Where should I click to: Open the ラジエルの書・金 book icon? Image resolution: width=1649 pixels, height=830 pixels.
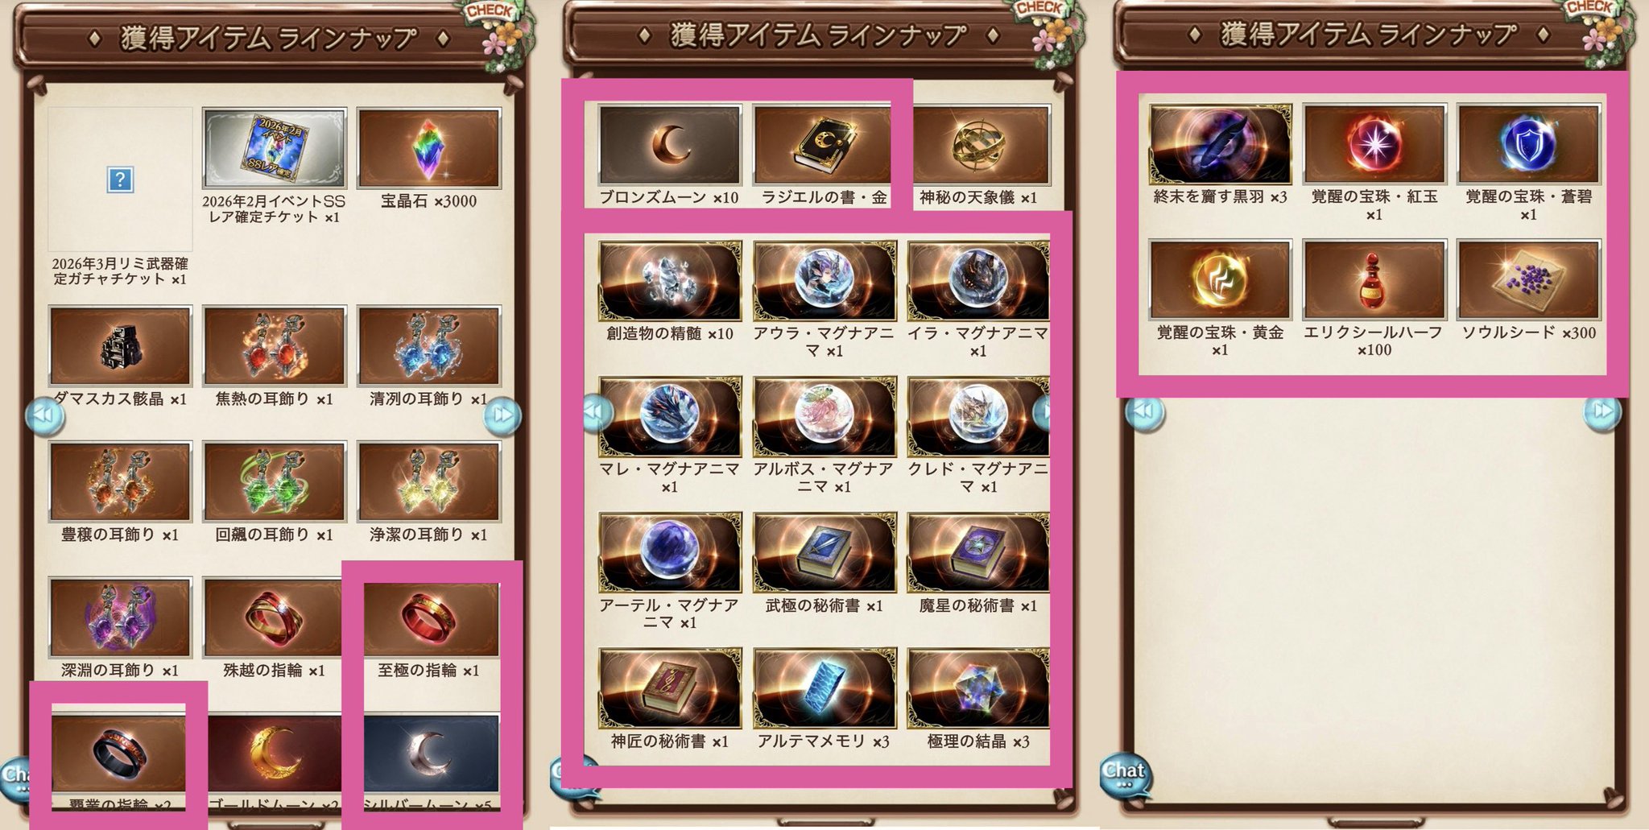pyautogui.click(x=822, y=145)
